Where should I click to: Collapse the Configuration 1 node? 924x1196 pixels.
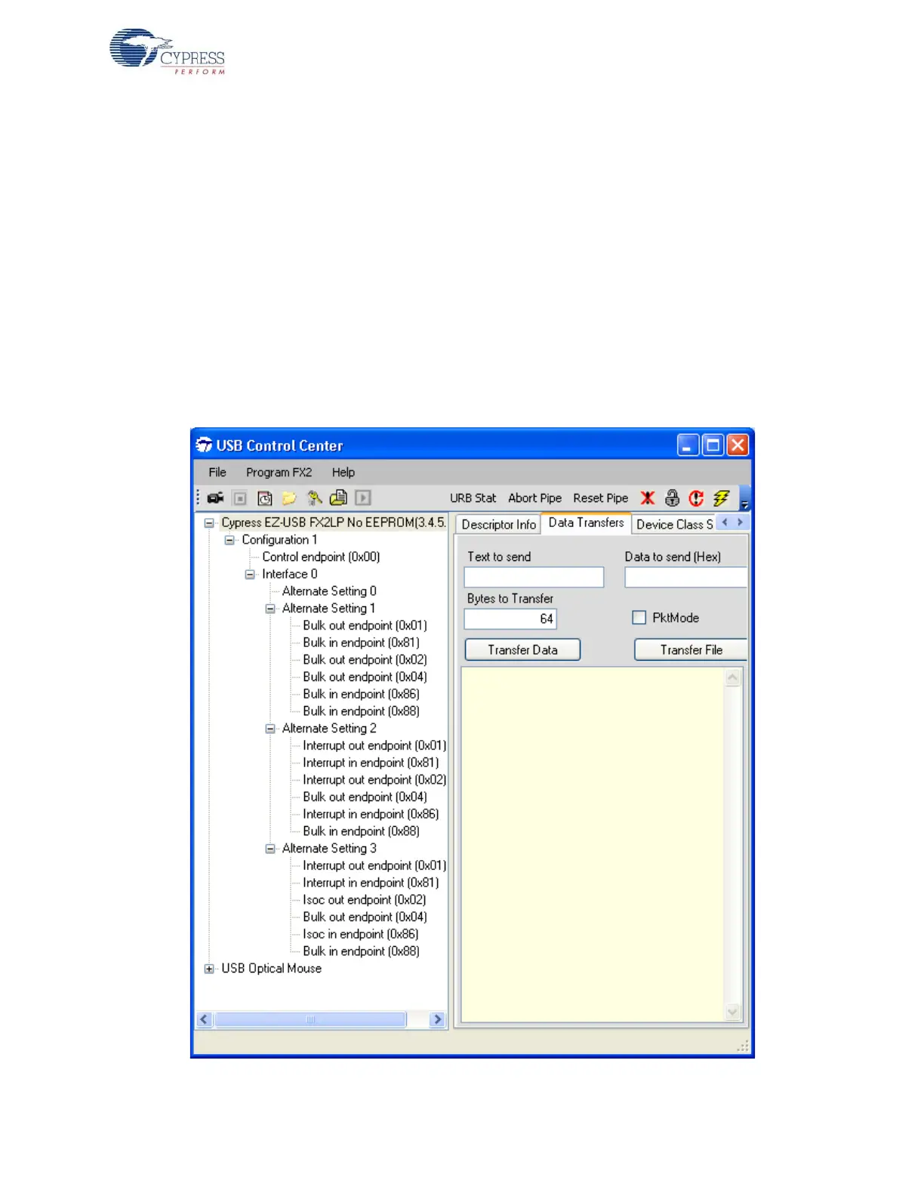tap(229, 541)
